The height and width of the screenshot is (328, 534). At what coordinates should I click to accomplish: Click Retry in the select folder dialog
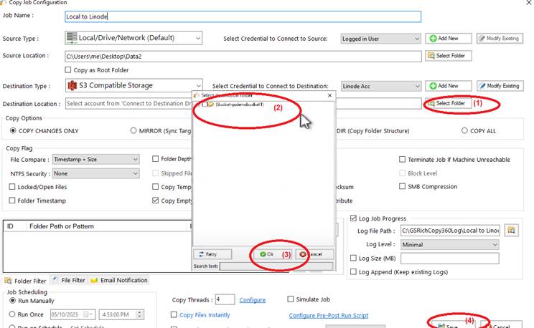pos(212,254)
